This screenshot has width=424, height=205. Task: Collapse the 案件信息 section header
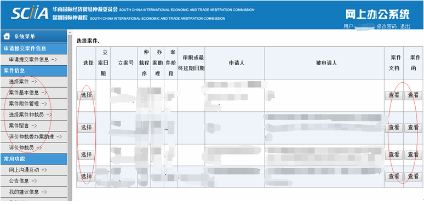(33, 71)
